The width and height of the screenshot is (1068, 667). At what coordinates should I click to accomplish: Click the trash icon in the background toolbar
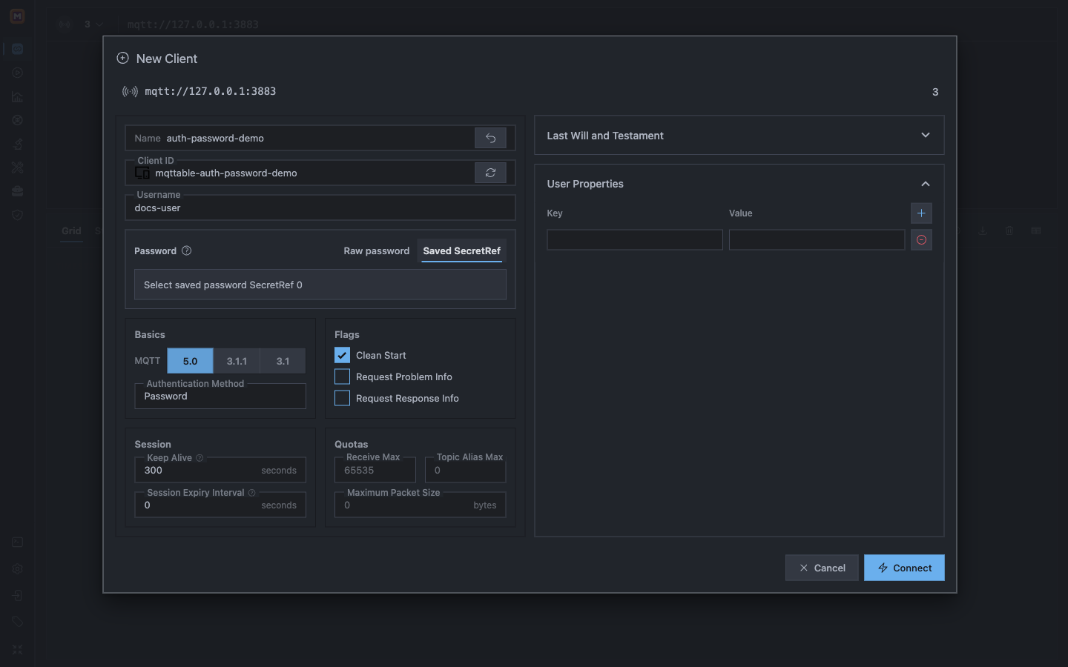pos(1009,230)
